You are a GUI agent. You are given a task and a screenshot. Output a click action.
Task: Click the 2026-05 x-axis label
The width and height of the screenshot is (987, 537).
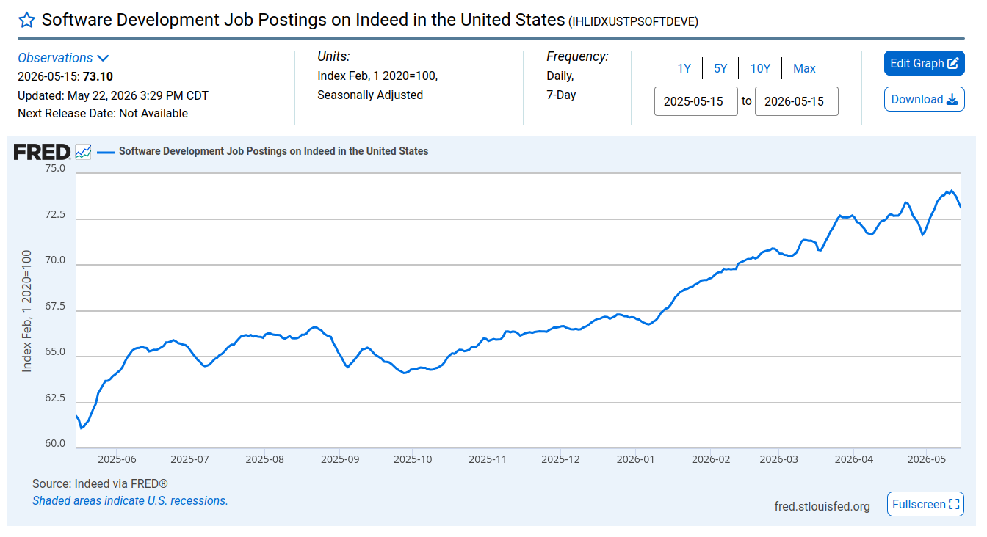(927, 459)
